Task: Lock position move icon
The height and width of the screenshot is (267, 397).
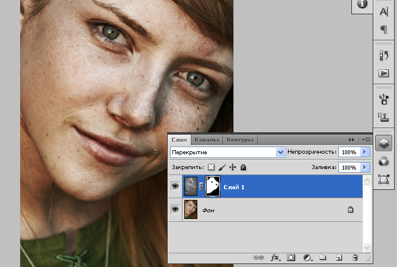Action: [232, 167]
